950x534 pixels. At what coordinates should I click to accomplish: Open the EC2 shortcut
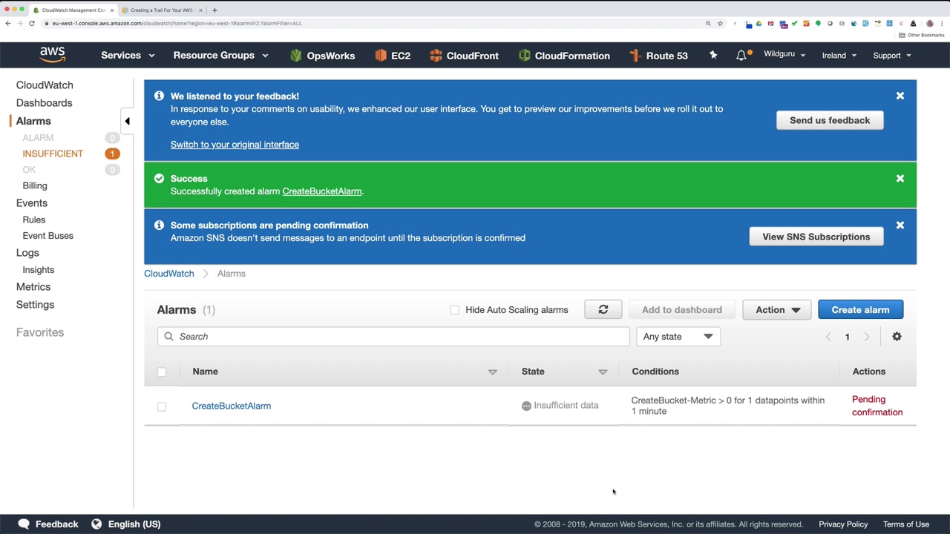[393, 56]
